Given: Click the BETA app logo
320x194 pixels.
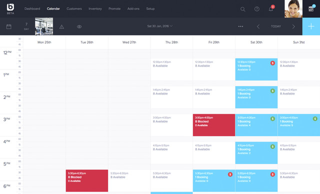Looking at the screenshot, I should (x=10, y=8).
